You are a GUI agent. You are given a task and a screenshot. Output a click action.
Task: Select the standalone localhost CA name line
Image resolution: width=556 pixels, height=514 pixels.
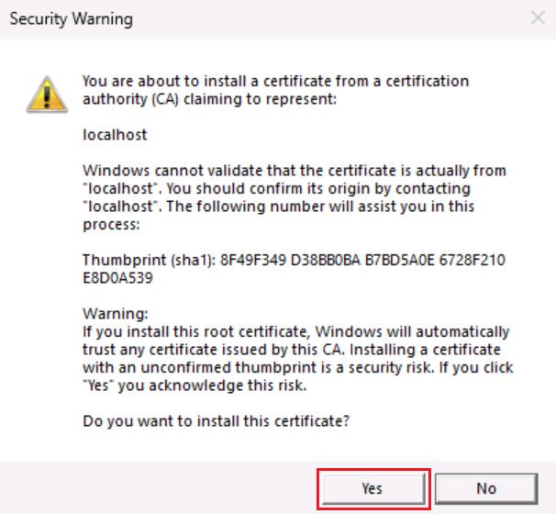click(115, 135)
